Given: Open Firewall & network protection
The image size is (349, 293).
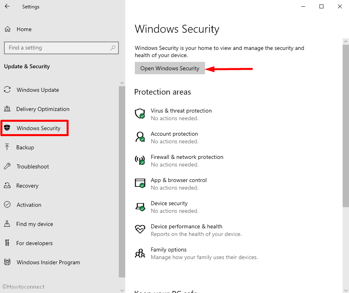Looking at the screenshot, I should click(x=187, y=157).
